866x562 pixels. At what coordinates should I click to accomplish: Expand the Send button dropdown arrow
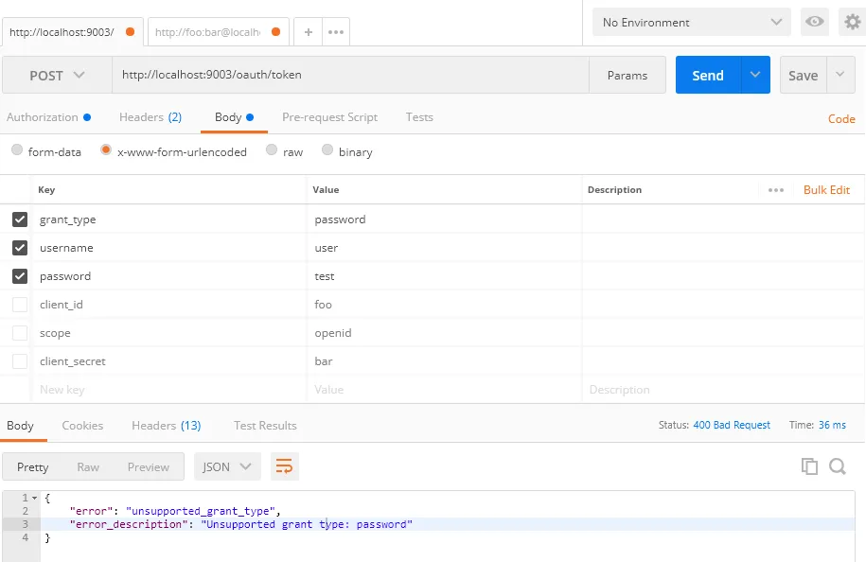[755, 75]
